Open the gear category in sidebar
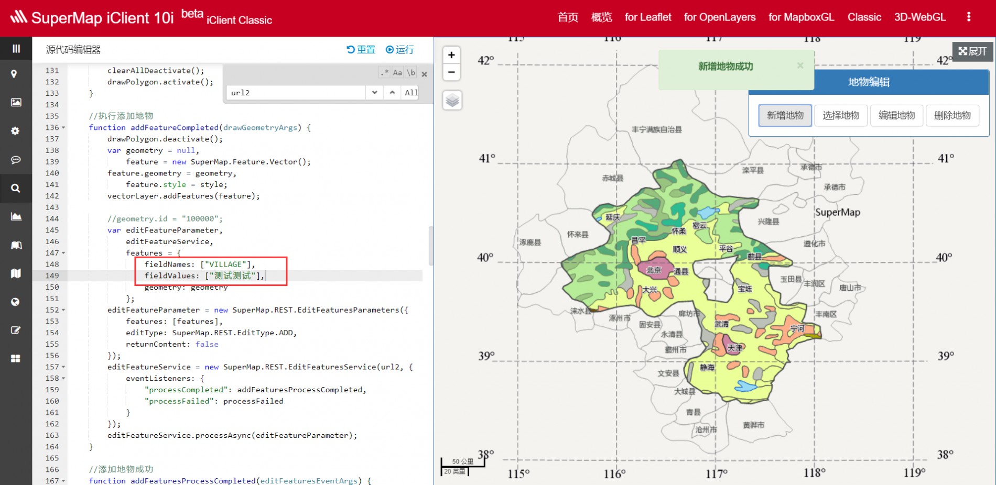 (15, 131)
